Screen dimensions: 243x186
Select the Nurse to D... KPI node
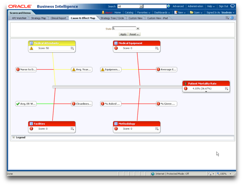(26, 69)
